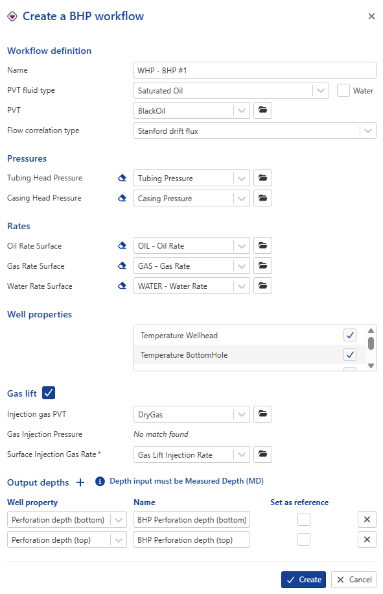Click the info icon about Measured Depth
The image size is (383, 594).
click(x=98, y=482)
